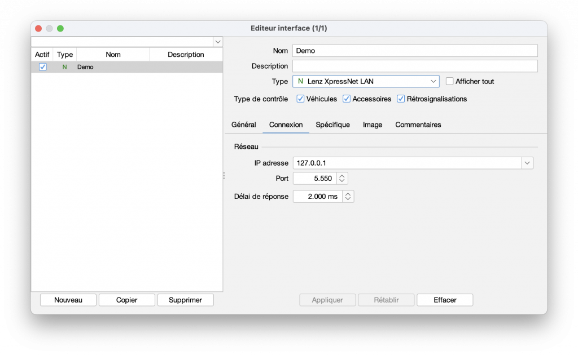Expand the IP adresse dropdown arrow
Image resolution: width=578 pixels, height=355 pixels.
(x=527, y=163)
